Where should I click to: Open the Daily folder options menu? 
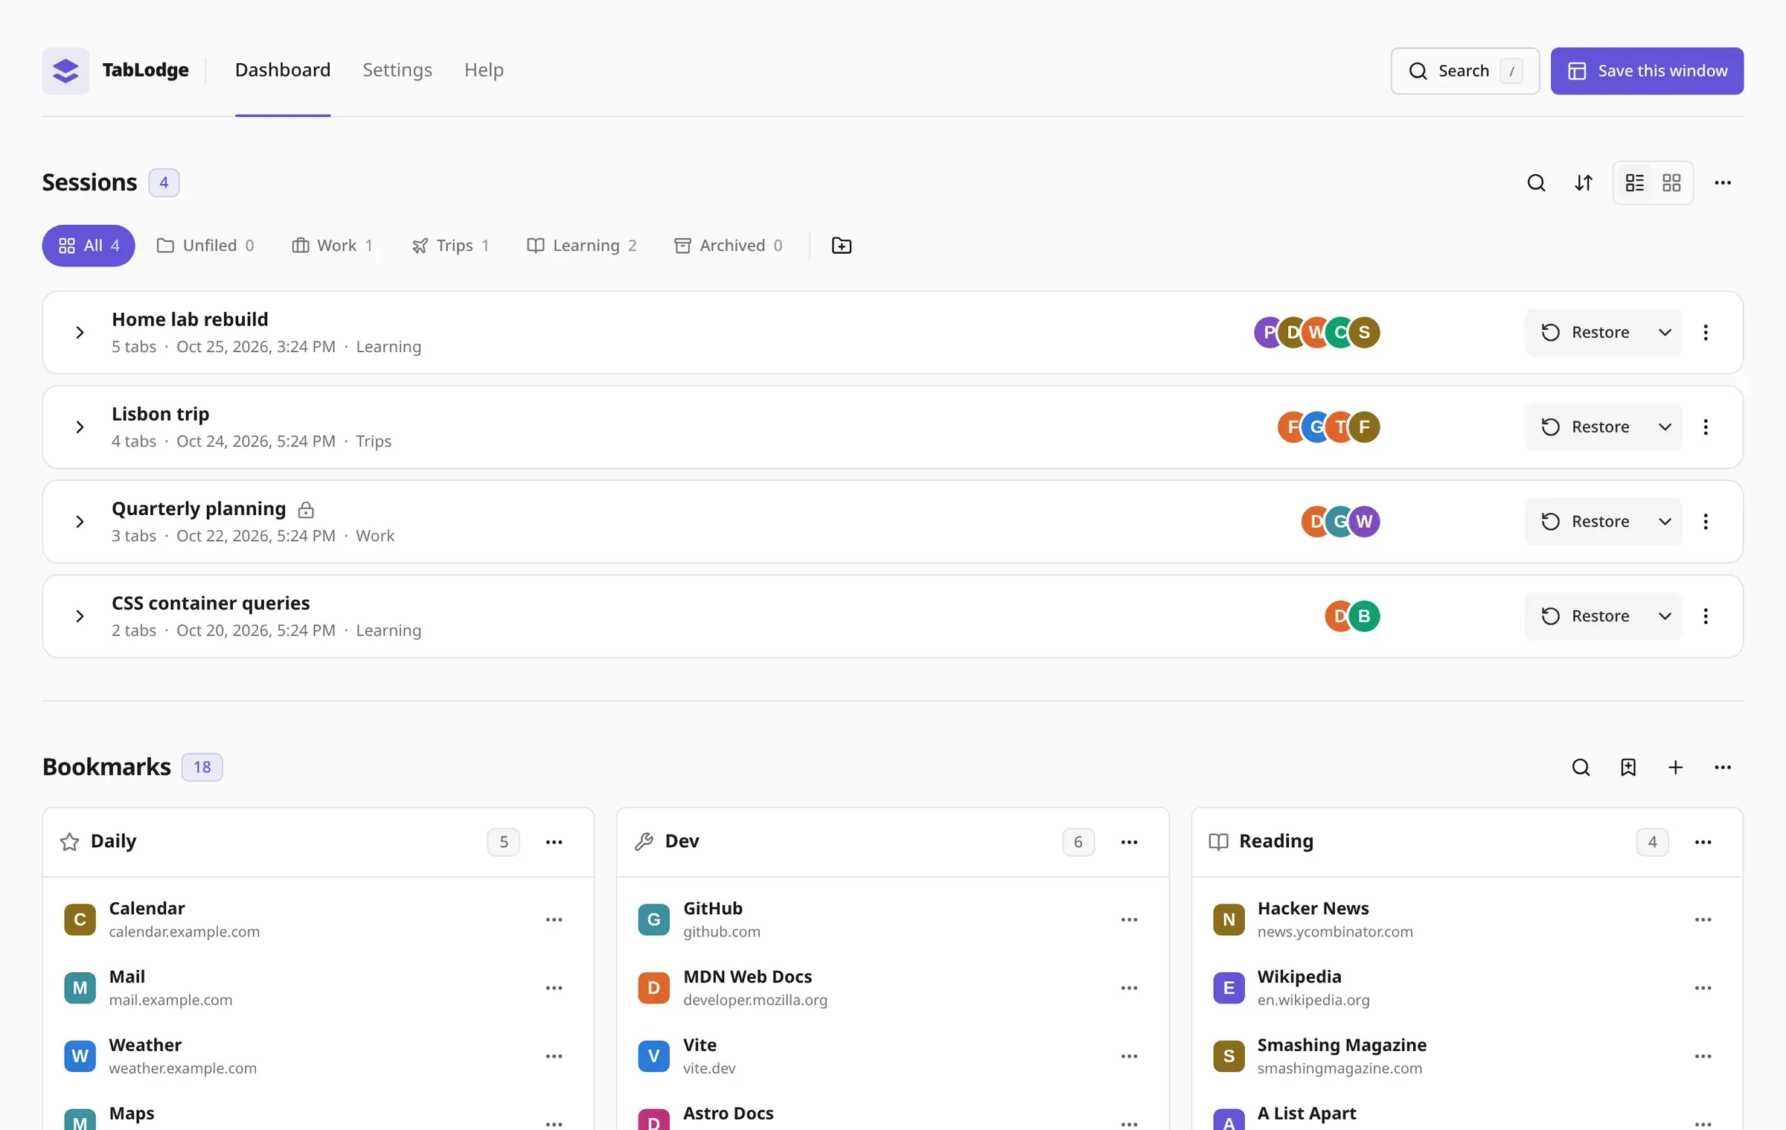click(554, 842)
